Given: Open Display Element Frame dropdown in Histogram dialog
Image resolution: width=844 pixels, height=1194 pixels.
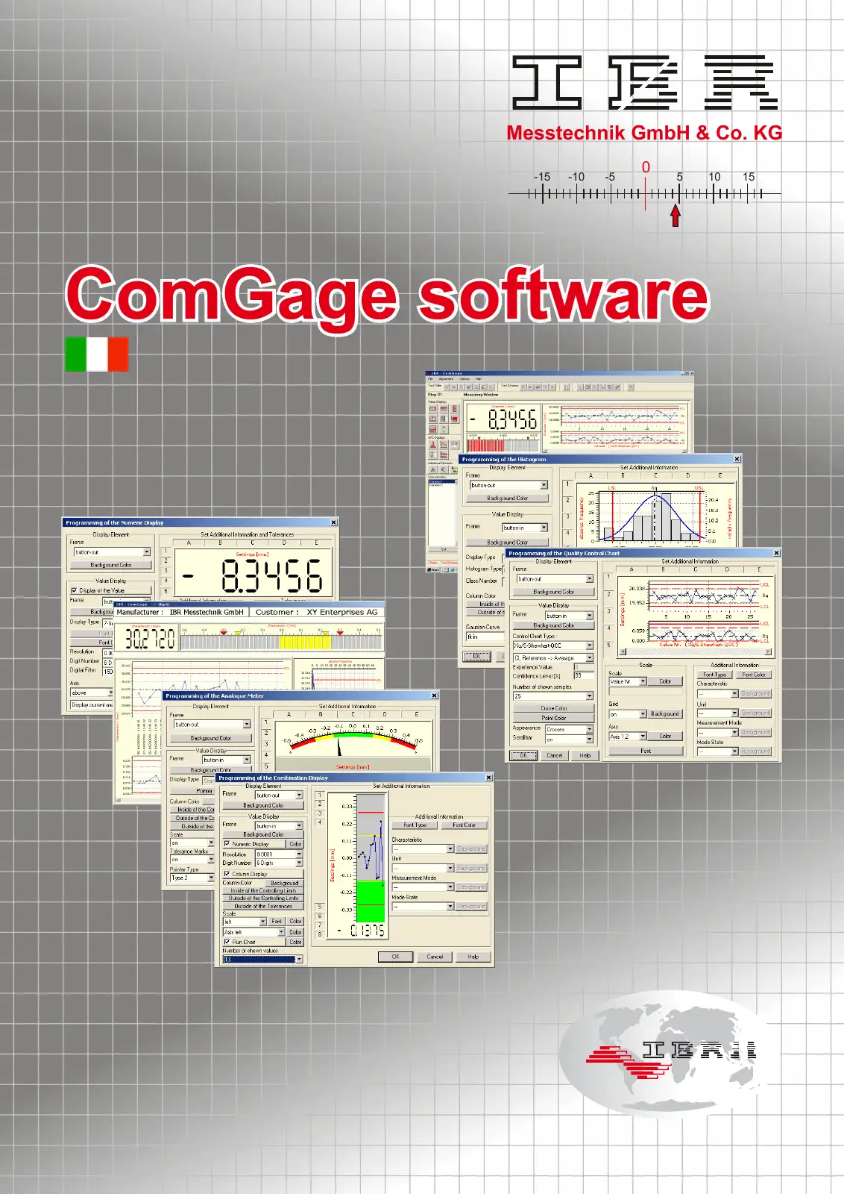Looking at the screenshot, I should click(x=508, y=485).
